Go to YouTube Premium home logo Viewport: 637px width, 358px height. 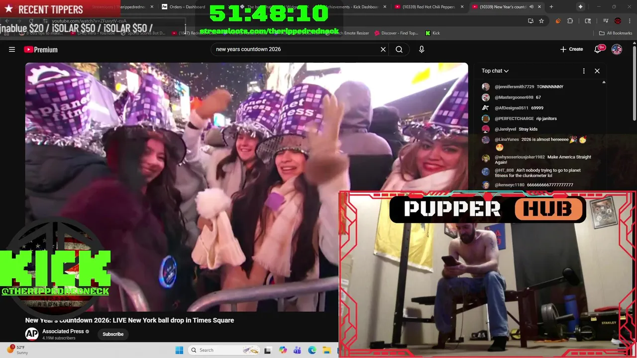(41, 49)
